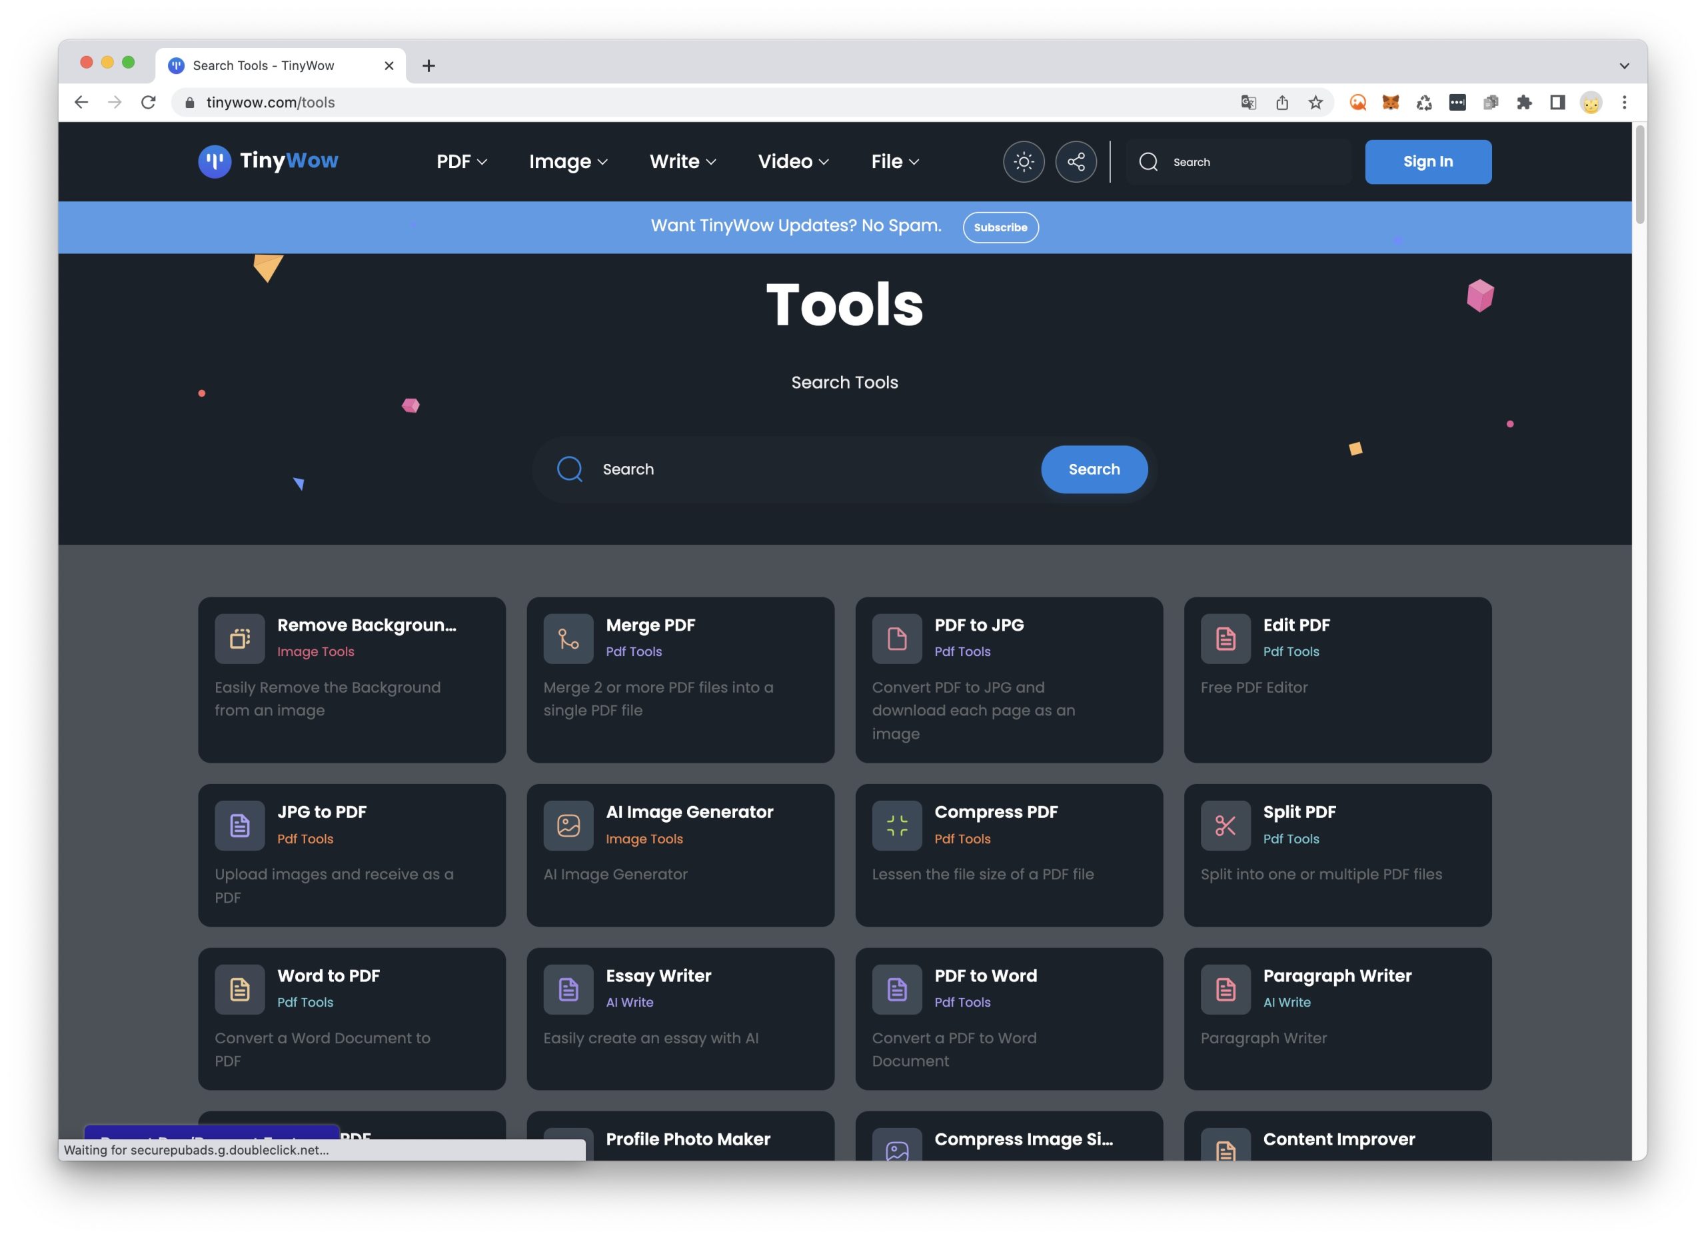
Task: Click the AI Image Generator icon
Action: tap(568, 825)
